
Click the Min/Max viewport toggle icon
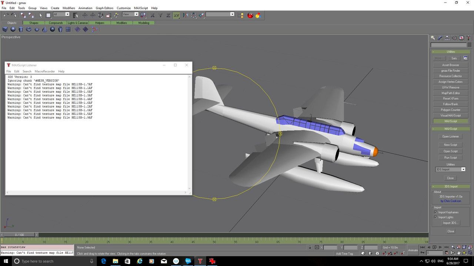470,253
